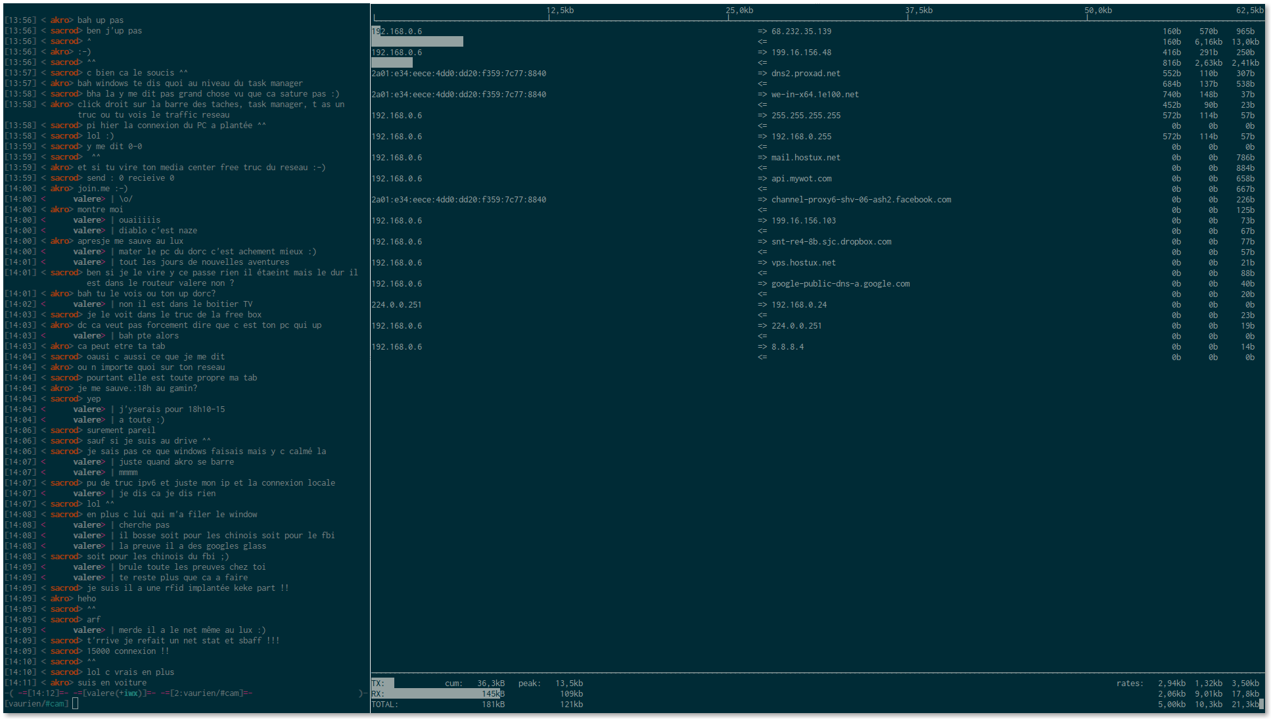This screenshot has width=1271, height=719.
Task: Click the we-in-x64.1e100.net host entry
Action: pos(815,94)
